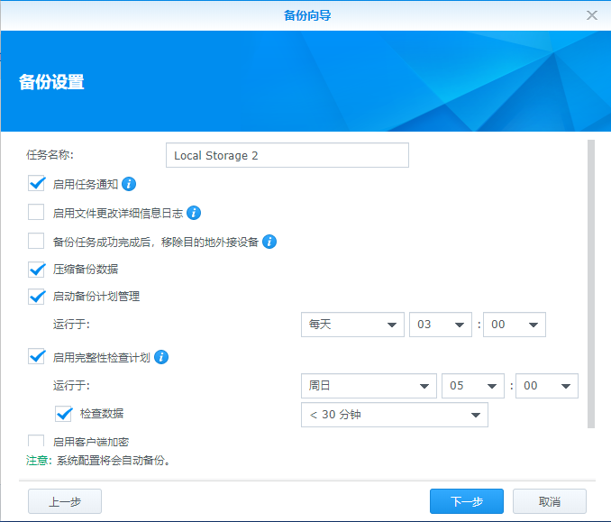
Task: Toggle 检查数据 checkbox
Action: pos(63,414)
